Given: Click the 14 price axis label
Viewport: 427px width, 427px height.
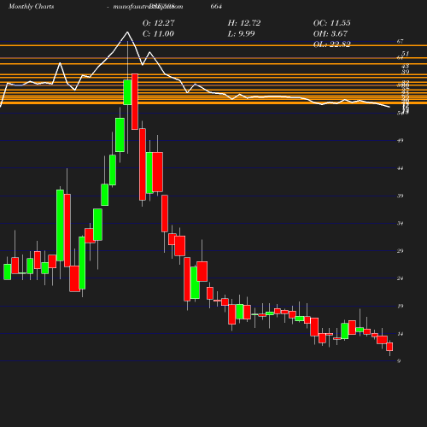Looking at the screenshot, I should click(400, 334).
